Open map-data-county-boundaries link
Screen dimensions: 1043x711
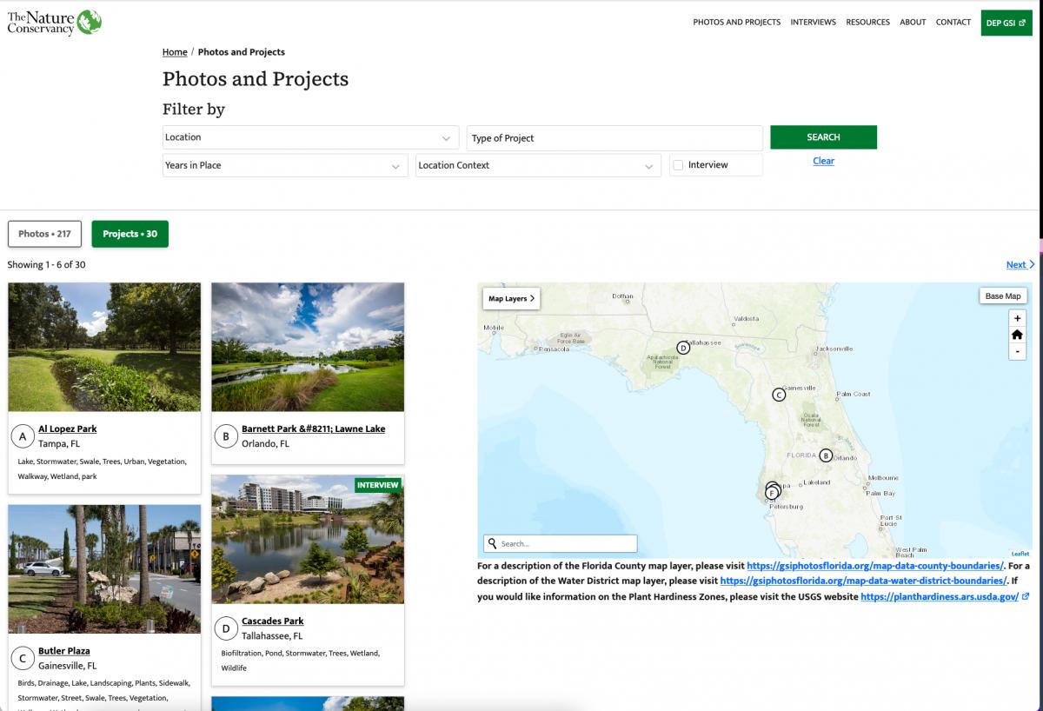(x=875, y=566)
